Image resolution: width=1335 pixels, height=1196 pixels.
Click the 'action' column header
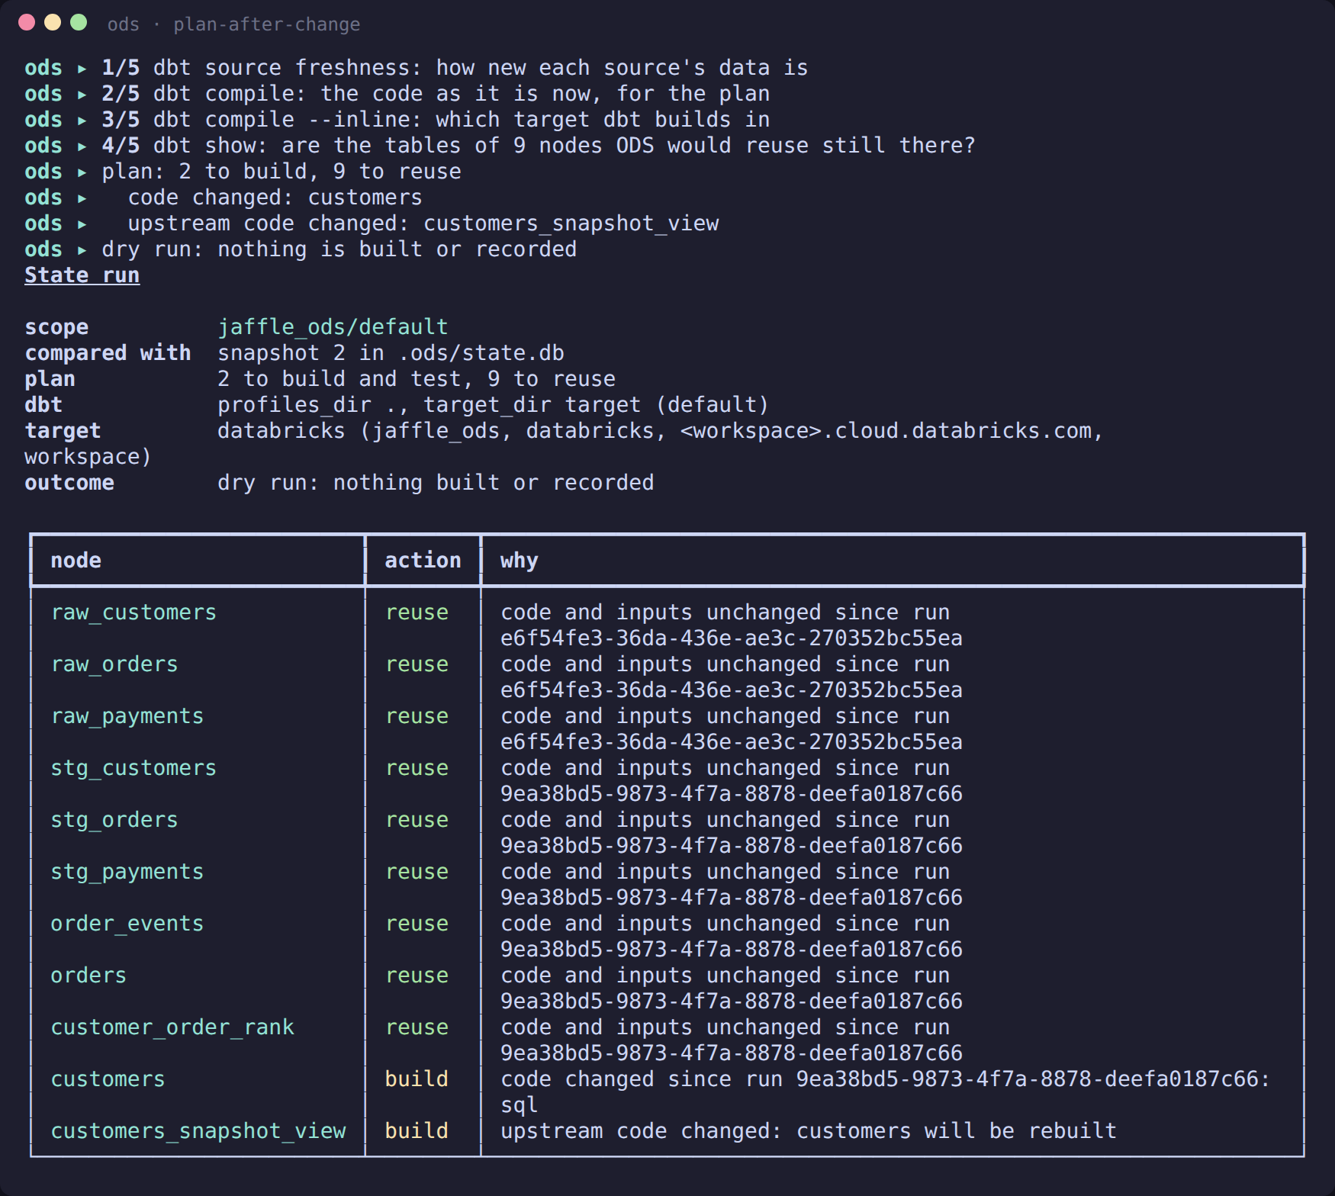tap(423, 561)
